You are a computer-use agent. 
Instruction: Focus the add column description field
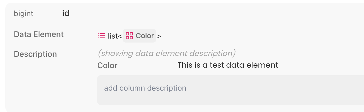231,90
